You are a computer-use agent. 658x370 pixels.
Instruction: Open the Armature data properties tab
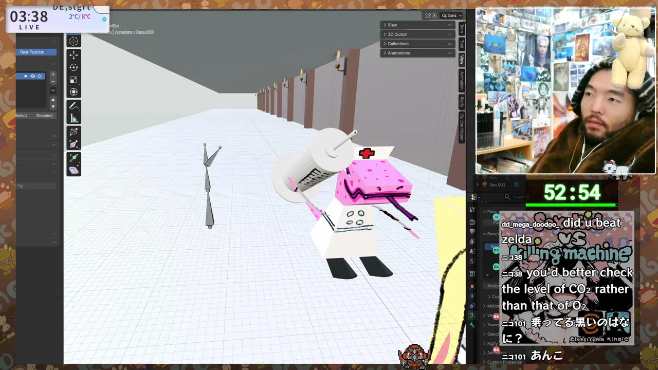pos(472,315)
